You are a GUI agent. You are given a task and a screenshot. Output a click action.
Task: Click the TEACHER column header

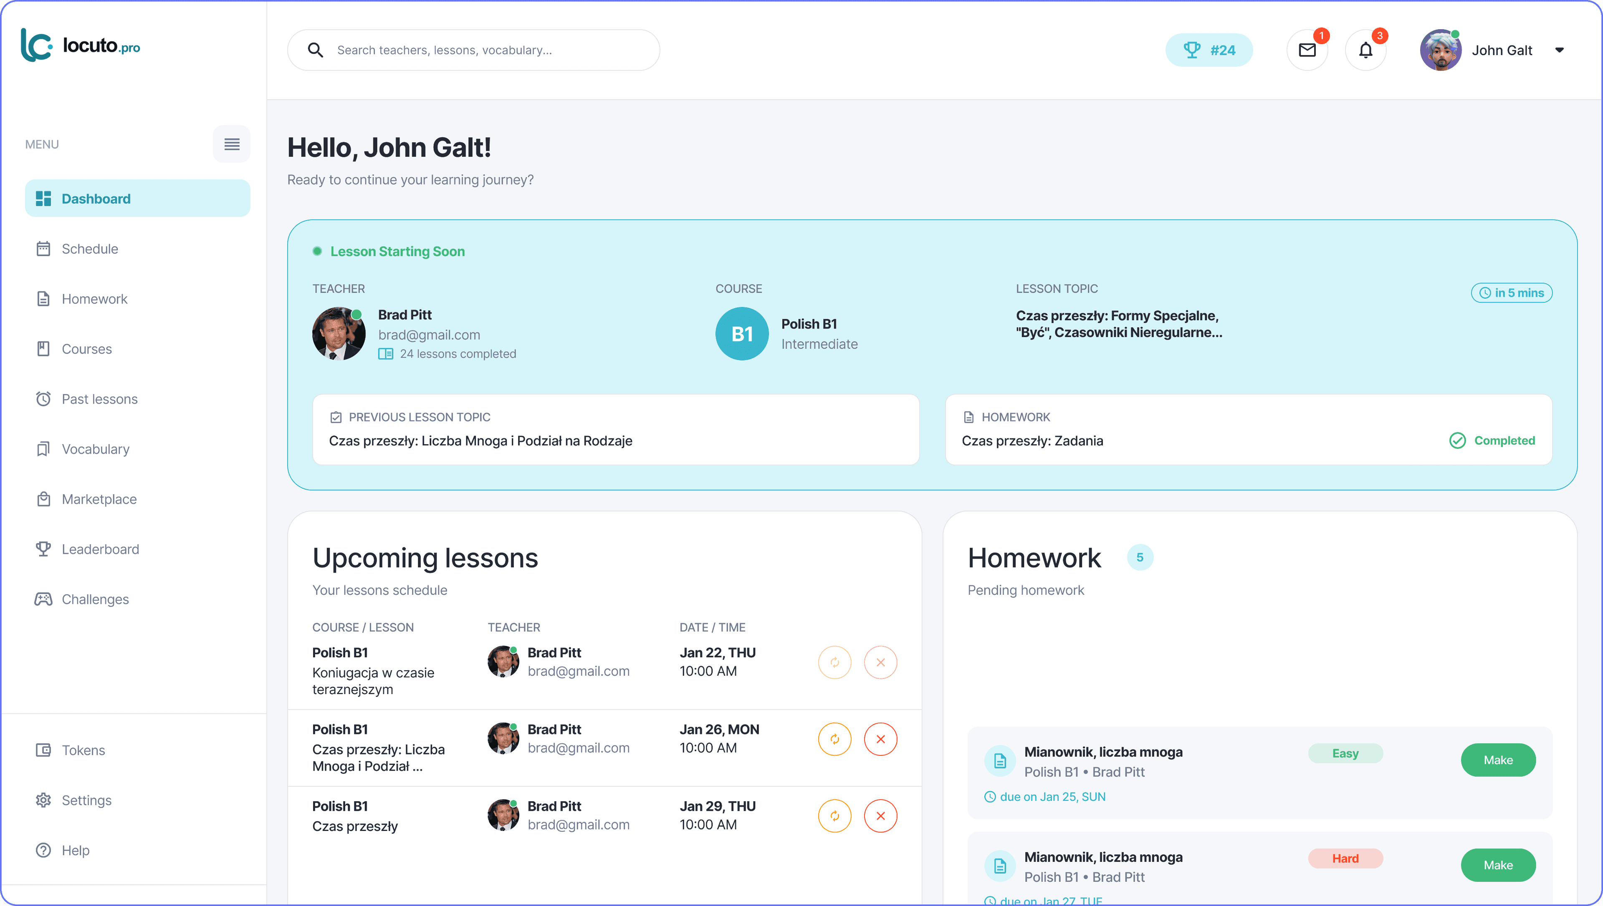pos(513,628)
